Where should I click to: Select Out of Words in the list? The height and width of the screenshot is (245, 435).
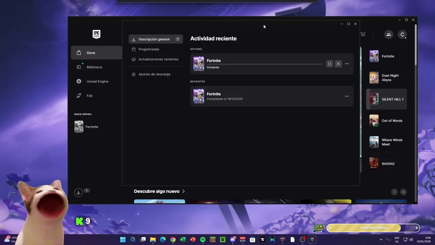[386, 120]
